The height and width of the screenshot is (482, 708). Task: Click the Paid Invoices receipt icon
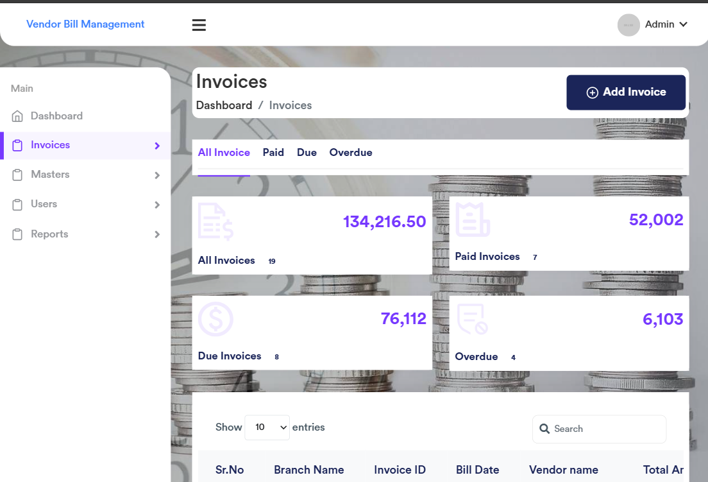(473, 219)
